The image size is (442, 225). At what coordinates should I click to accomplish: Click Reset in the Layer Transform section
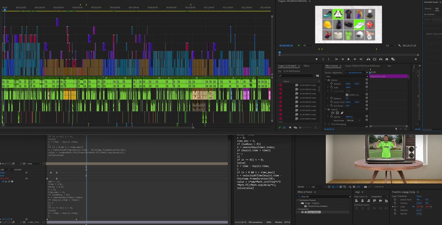pyautogui.click(x=419, y=196)
